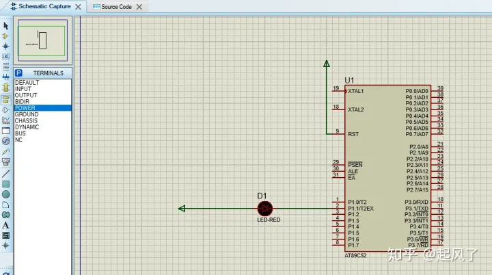This screenshot has height=275, width=492.
Task: Click the RST pin label
Action: 353,134
